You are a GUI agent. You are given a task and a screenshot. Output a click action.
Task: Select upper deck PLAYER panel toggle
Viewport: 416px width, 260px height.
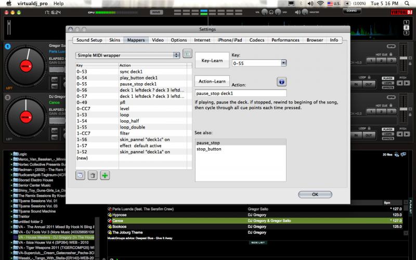(388, 79)
